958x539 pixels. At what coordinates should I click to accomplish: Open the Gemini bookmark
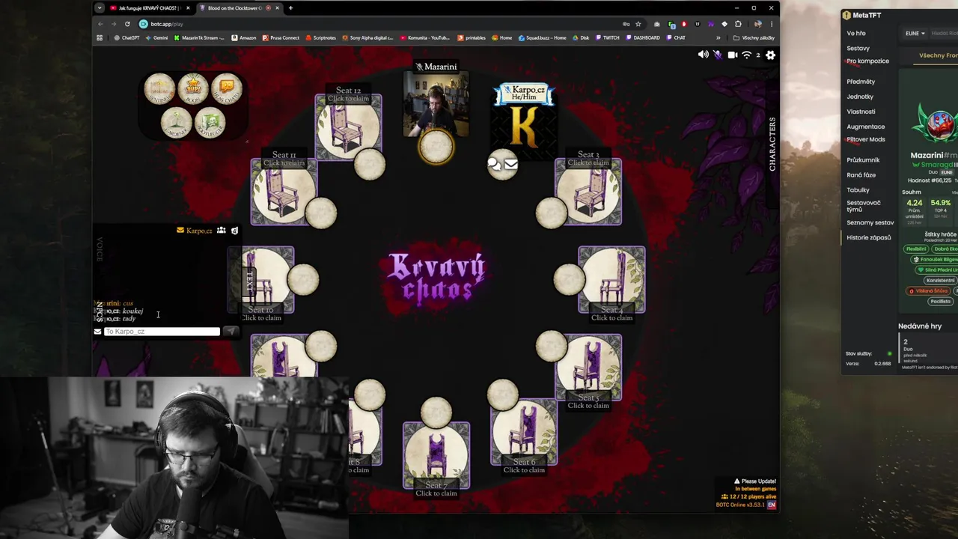pos(156,37)
